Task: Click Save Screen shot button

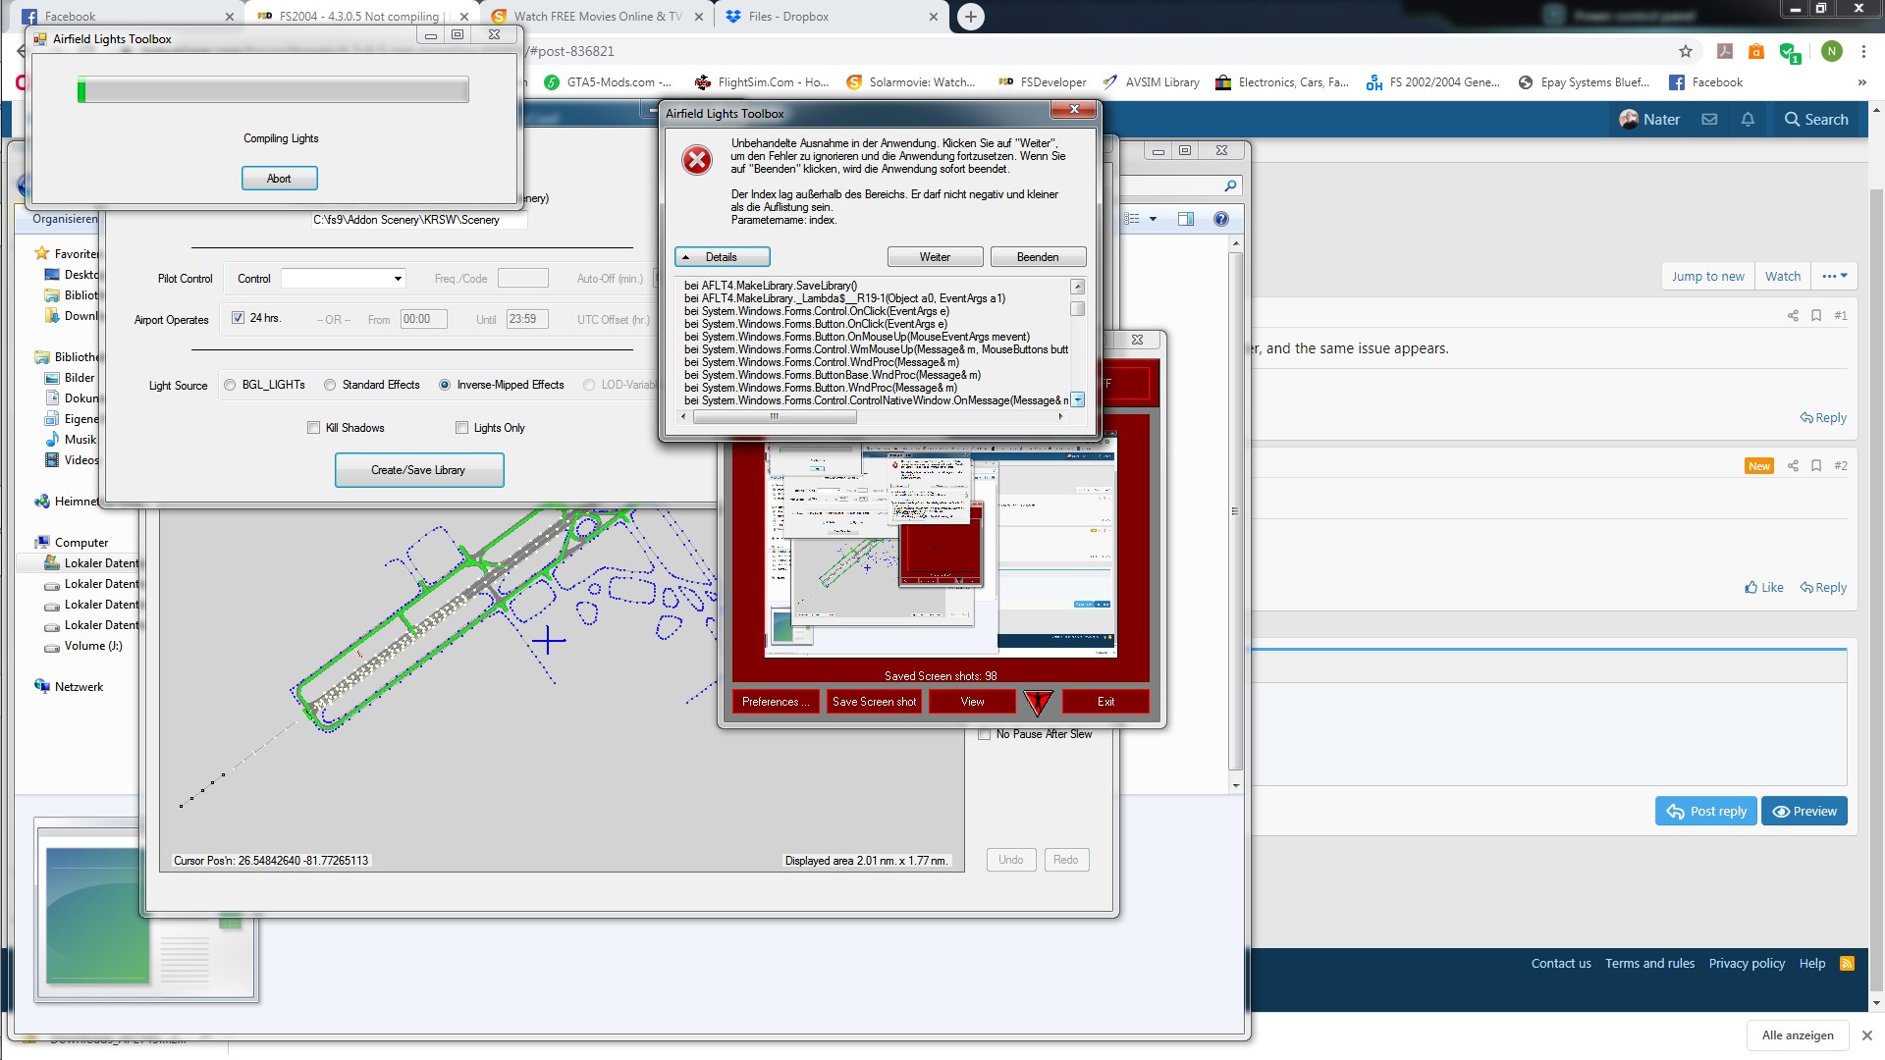Action: [874, 702]
